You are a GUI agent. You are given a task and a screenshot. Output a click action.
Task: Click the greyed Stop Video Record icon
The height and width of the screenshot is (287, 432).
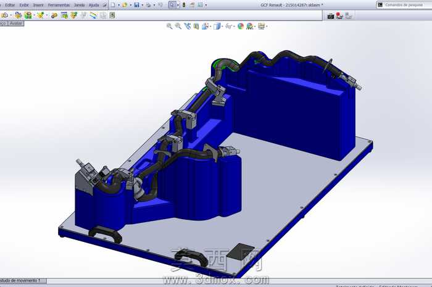point(349,16)
